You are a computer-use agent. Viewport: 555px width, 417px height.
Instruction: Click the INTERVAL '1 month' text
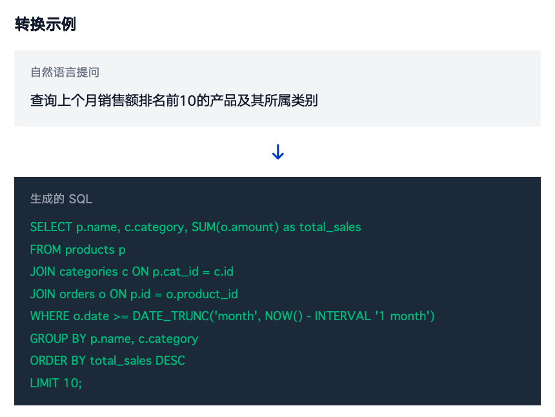click(x=373, y=316)
